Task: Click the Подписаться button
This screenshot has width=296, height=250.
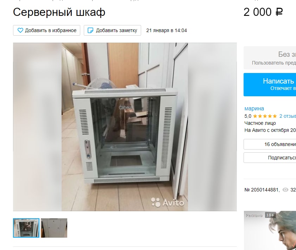Action: pos(270,158)
